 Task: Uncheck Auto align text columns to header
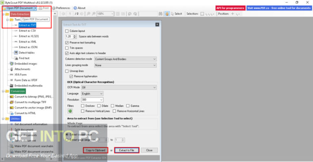[x=67, y=53]
